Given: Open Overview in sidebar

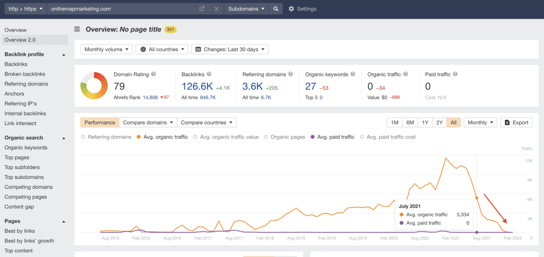Looking at the screenshot, I should [15, 30].
